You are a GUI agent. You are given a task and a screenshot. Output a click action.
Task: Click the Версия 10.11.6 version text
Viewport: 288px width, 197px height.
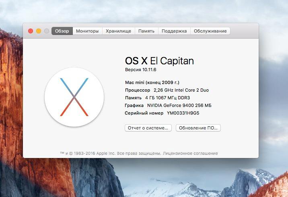coord(140,70)
